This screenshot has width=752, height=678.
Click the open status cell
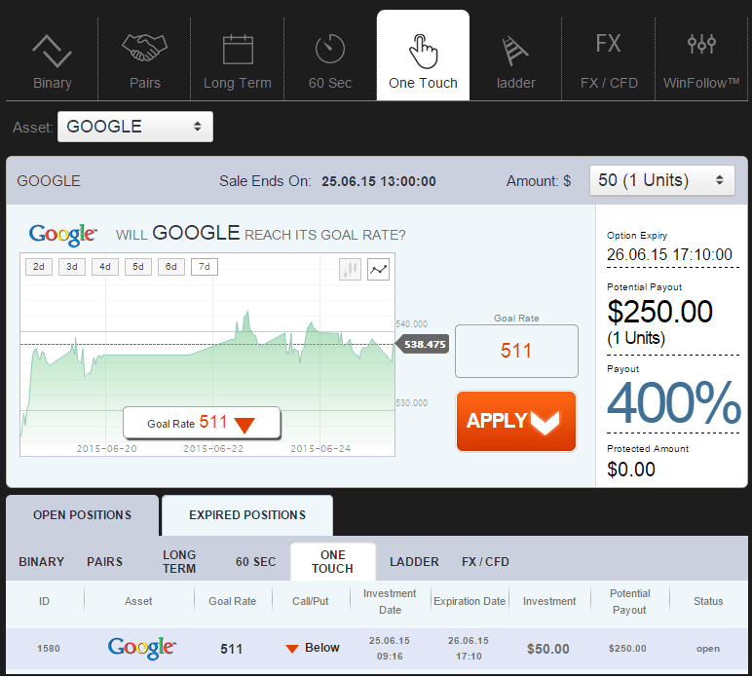coord(708,649)
